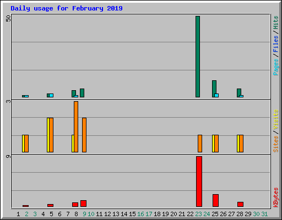Click the cyan Pages bar for day 5
This screenshot has width=282, height=220.
point(51,95)
